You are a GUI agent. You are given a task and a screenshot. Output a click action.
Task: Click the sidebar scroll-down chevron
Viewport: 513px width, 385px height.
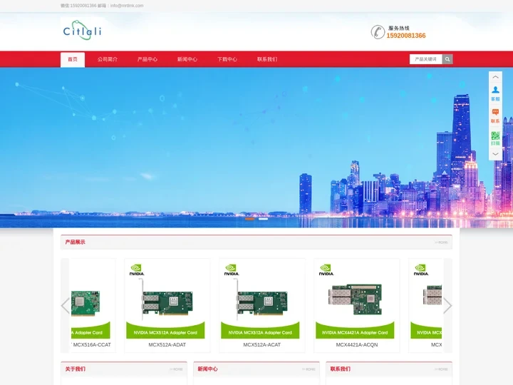(495, 154)
